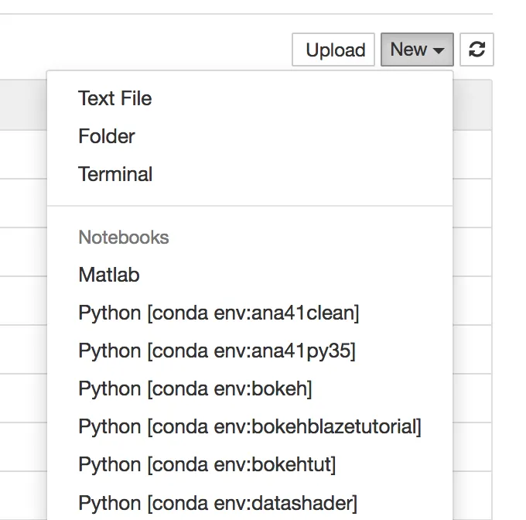
Task: Create notebook with conda env:bokeh
Action: tap(195, 388)
